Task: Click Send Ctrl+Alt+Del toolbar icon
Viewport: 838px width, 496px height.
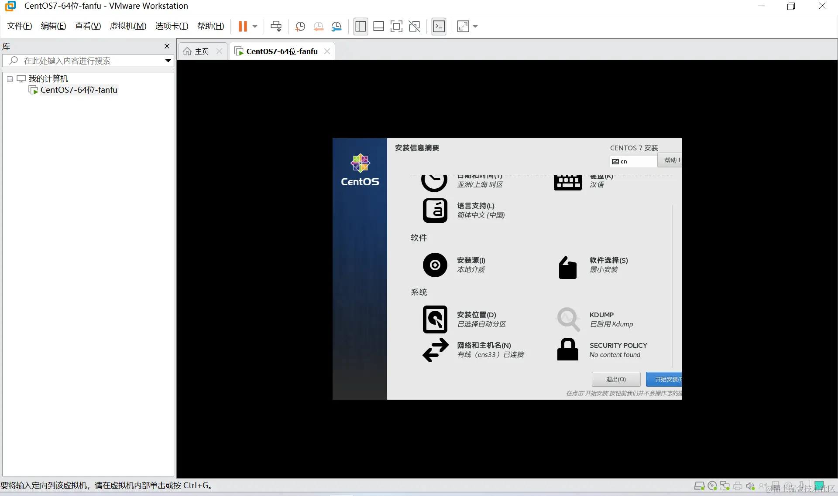Action: pyautogui.click(x=276, y=27)
